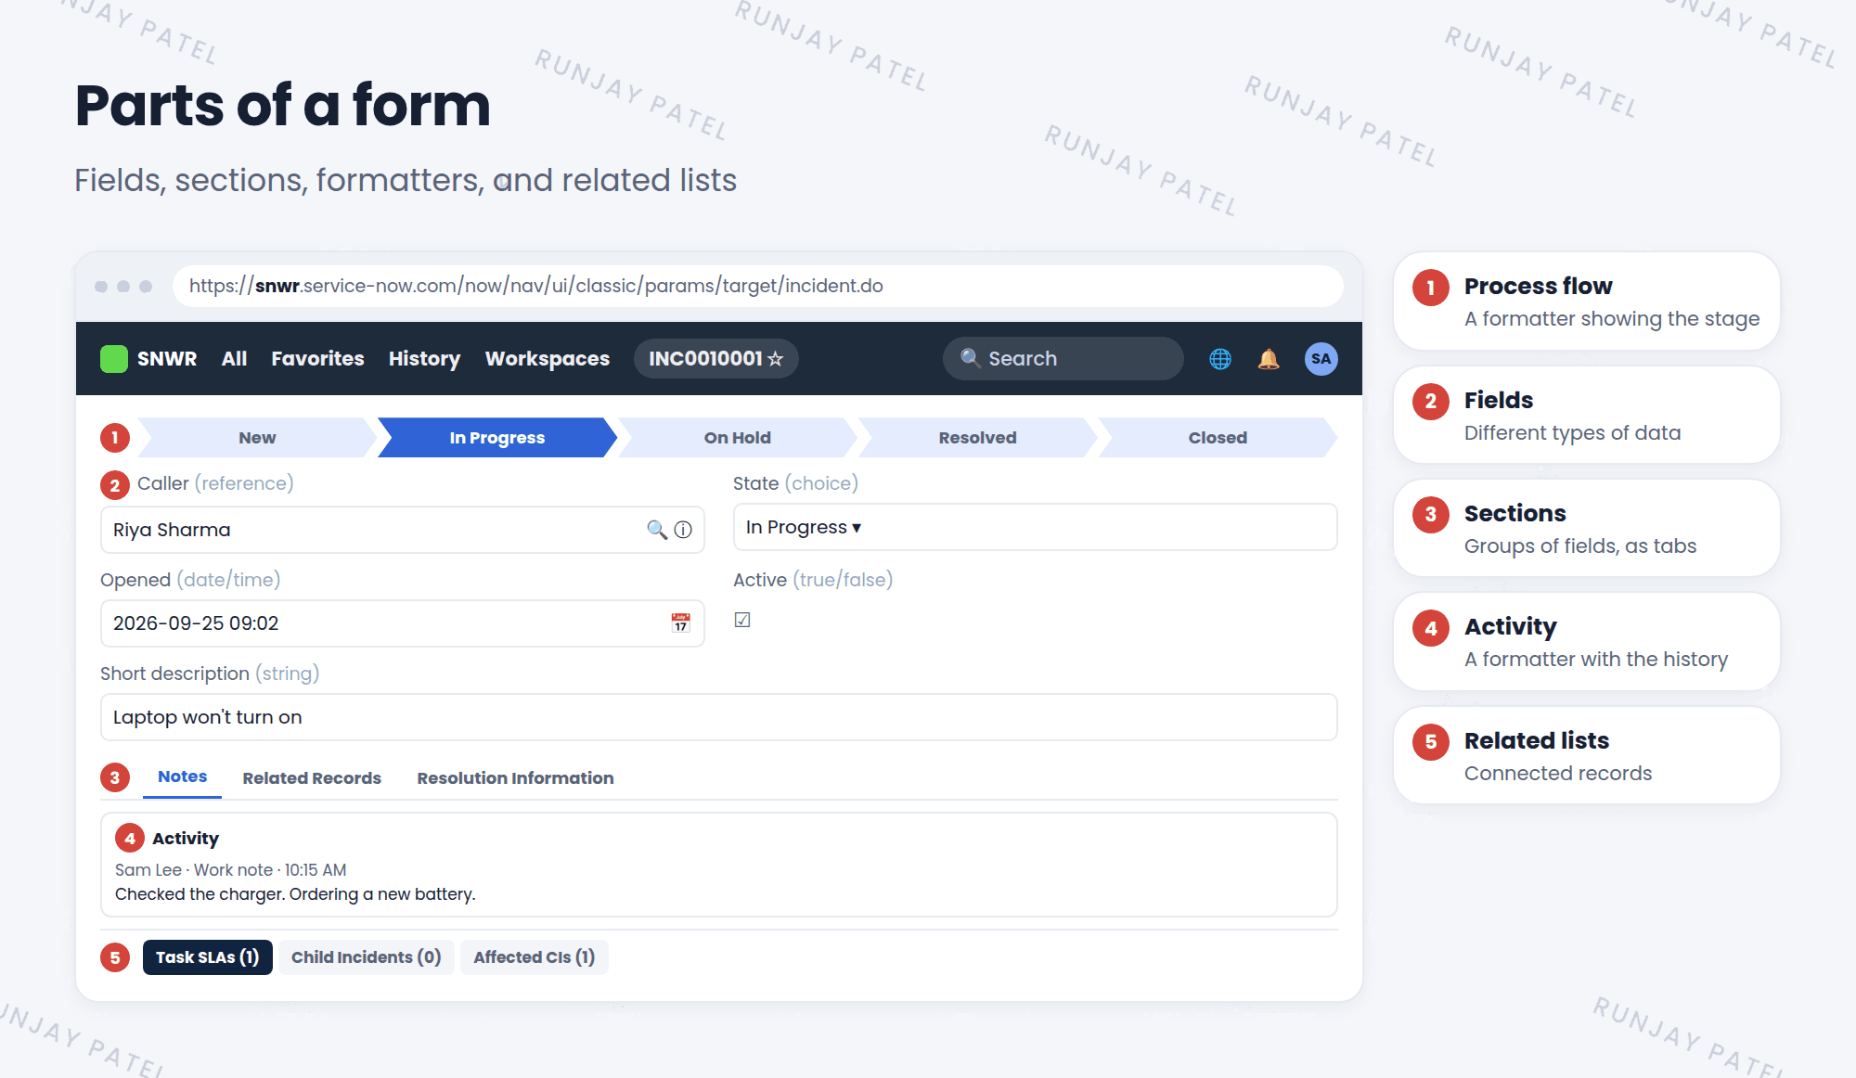Click the Fields legend card
This screenshot has width=1856, height=1078.
(1586, 415)
